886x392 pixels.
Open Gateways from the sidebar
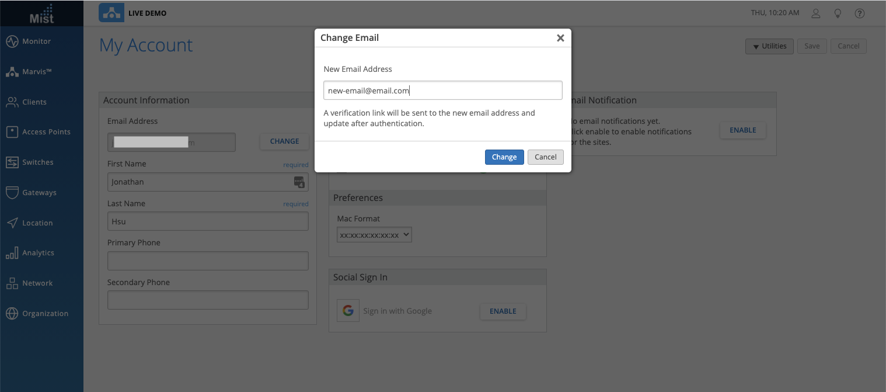coord(39,193)
